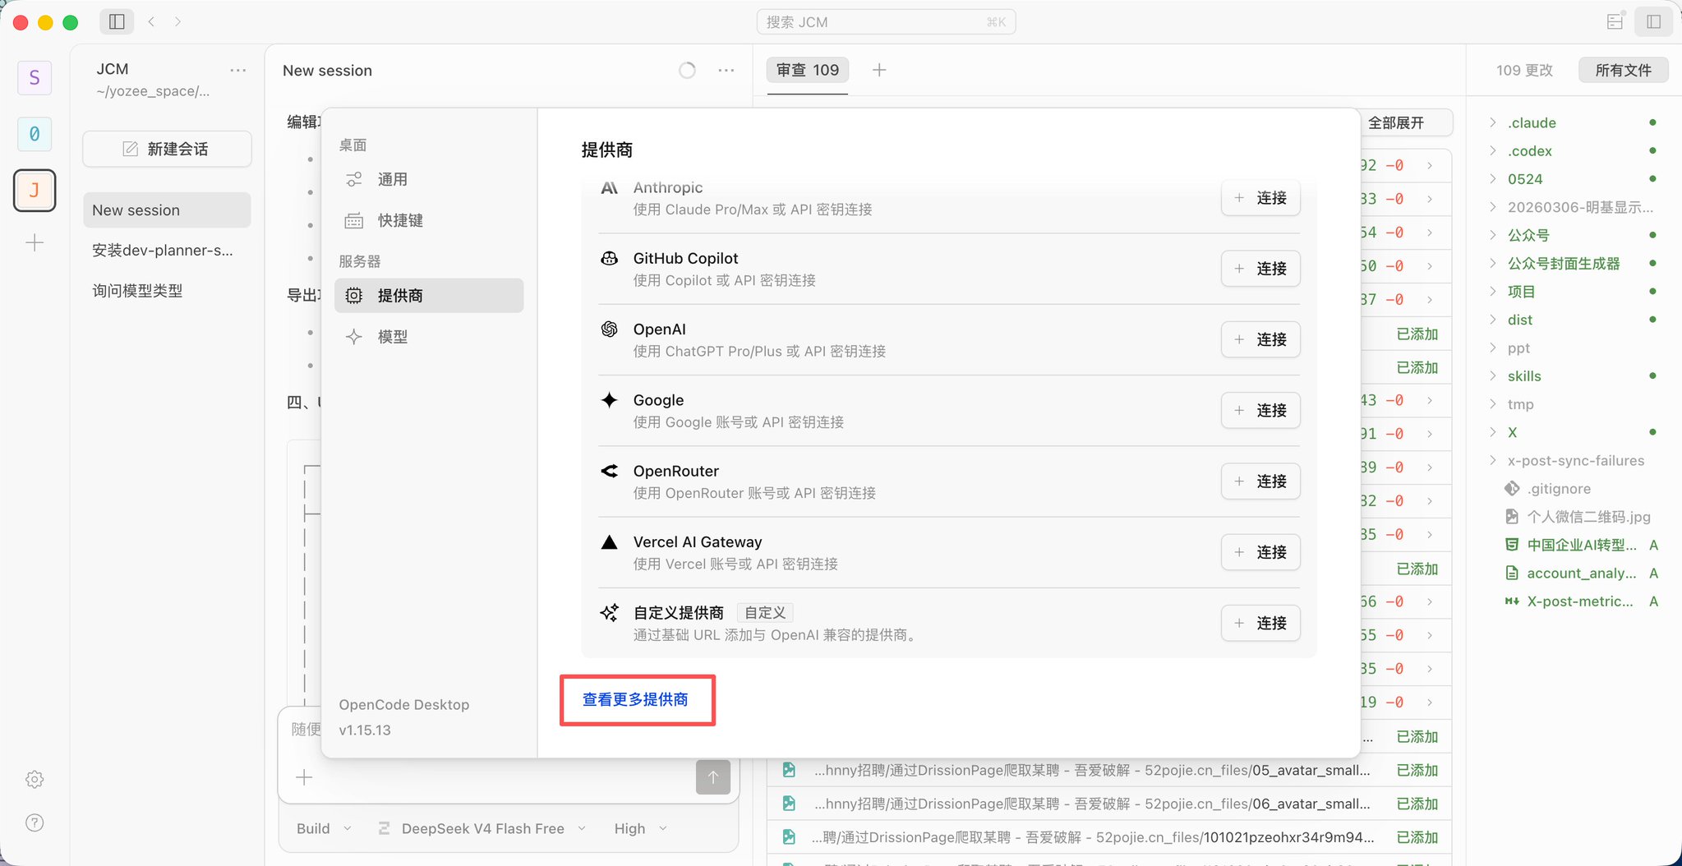1682x866 pixels.
Task: Add attachment with plus in prompt box
Action: pyautogui.click(x=304, y=777)
